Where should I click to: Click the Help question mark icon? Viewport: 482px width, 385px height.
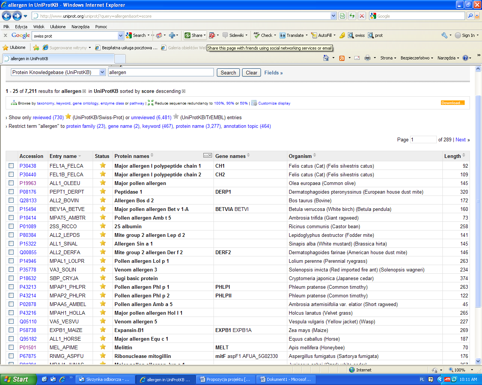pos(465,58)
